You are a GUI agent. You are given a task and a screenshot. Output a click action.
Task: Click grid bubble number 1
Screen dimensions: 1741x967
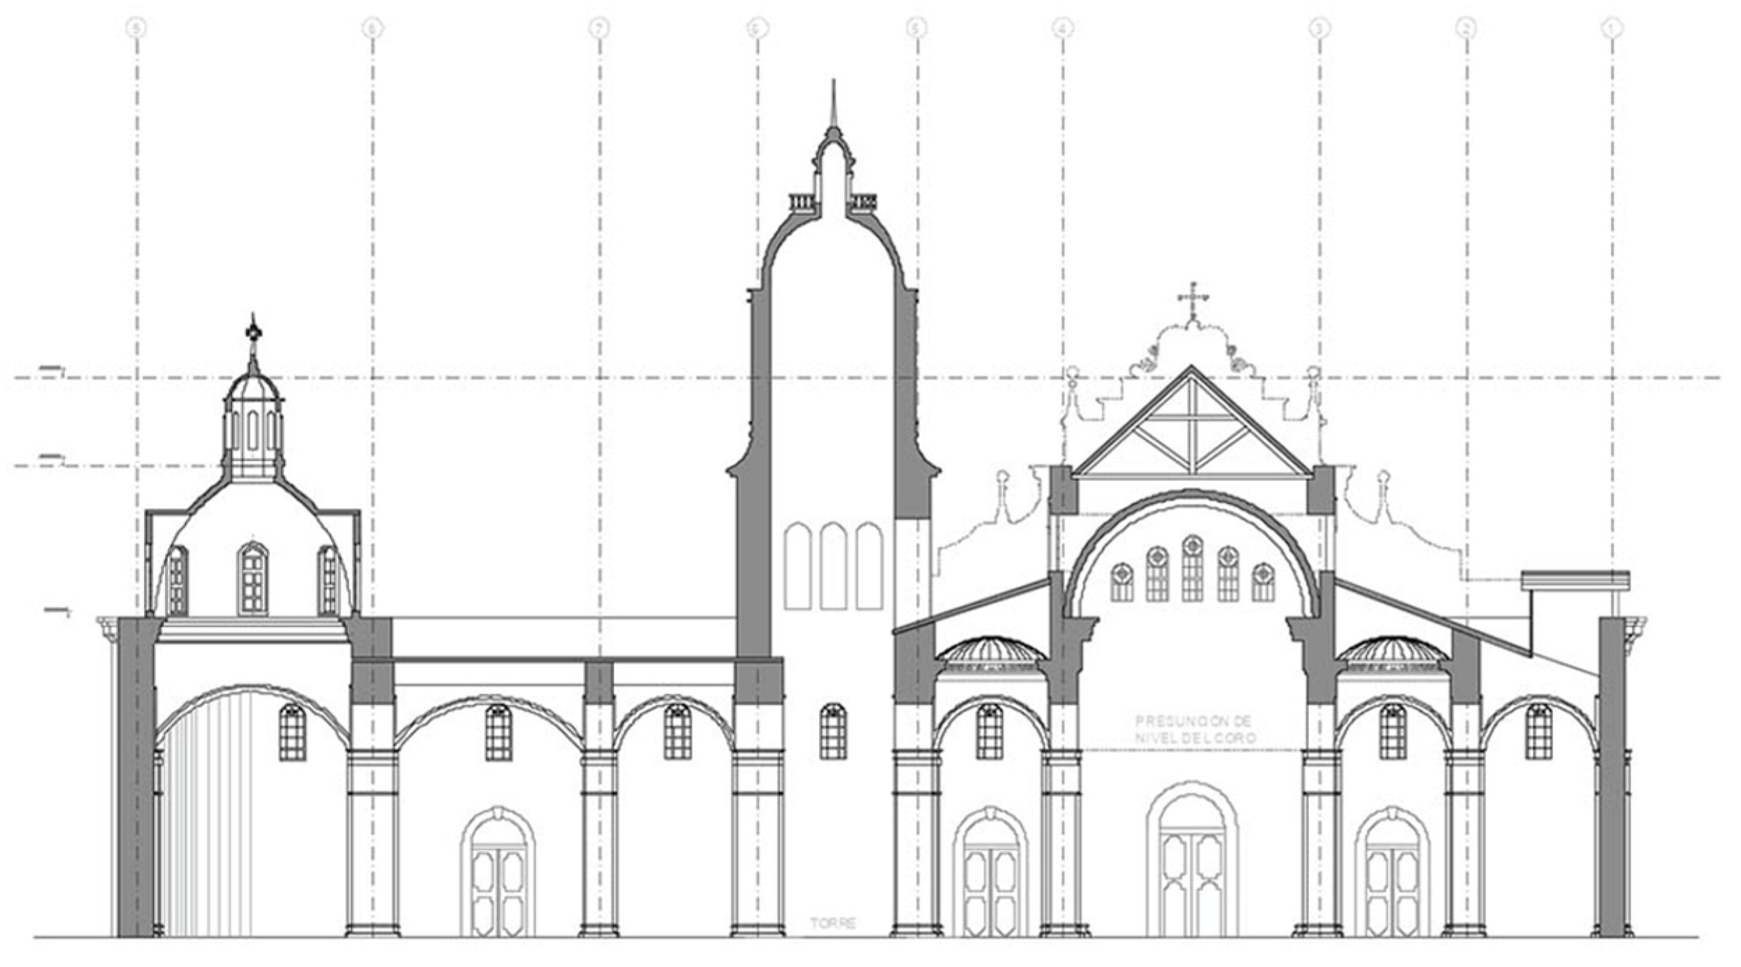point(1612,29)
